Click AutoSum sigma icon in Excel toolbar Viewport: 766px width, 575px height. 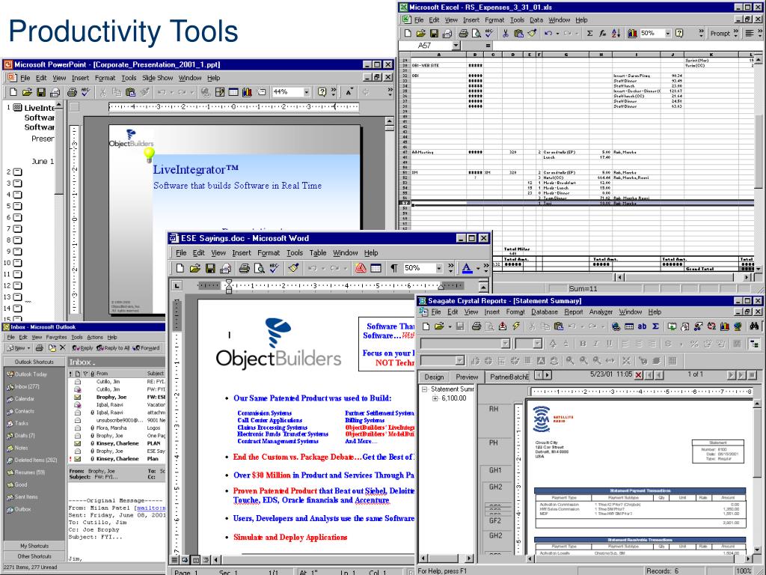589,33
